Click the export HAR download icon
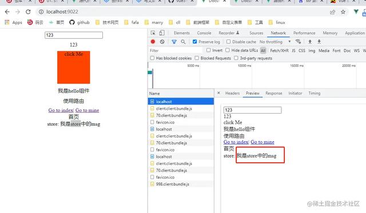The image size is (366, 213). 319,42
